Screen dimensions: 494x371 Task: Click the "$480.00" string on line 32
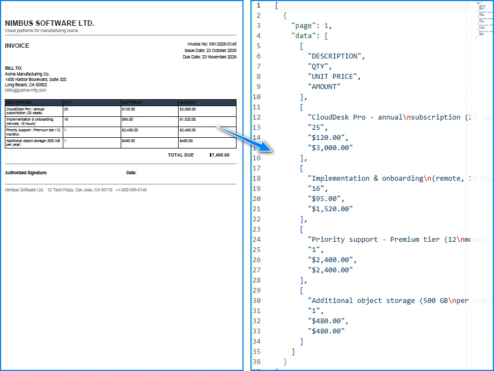[326, 321]
